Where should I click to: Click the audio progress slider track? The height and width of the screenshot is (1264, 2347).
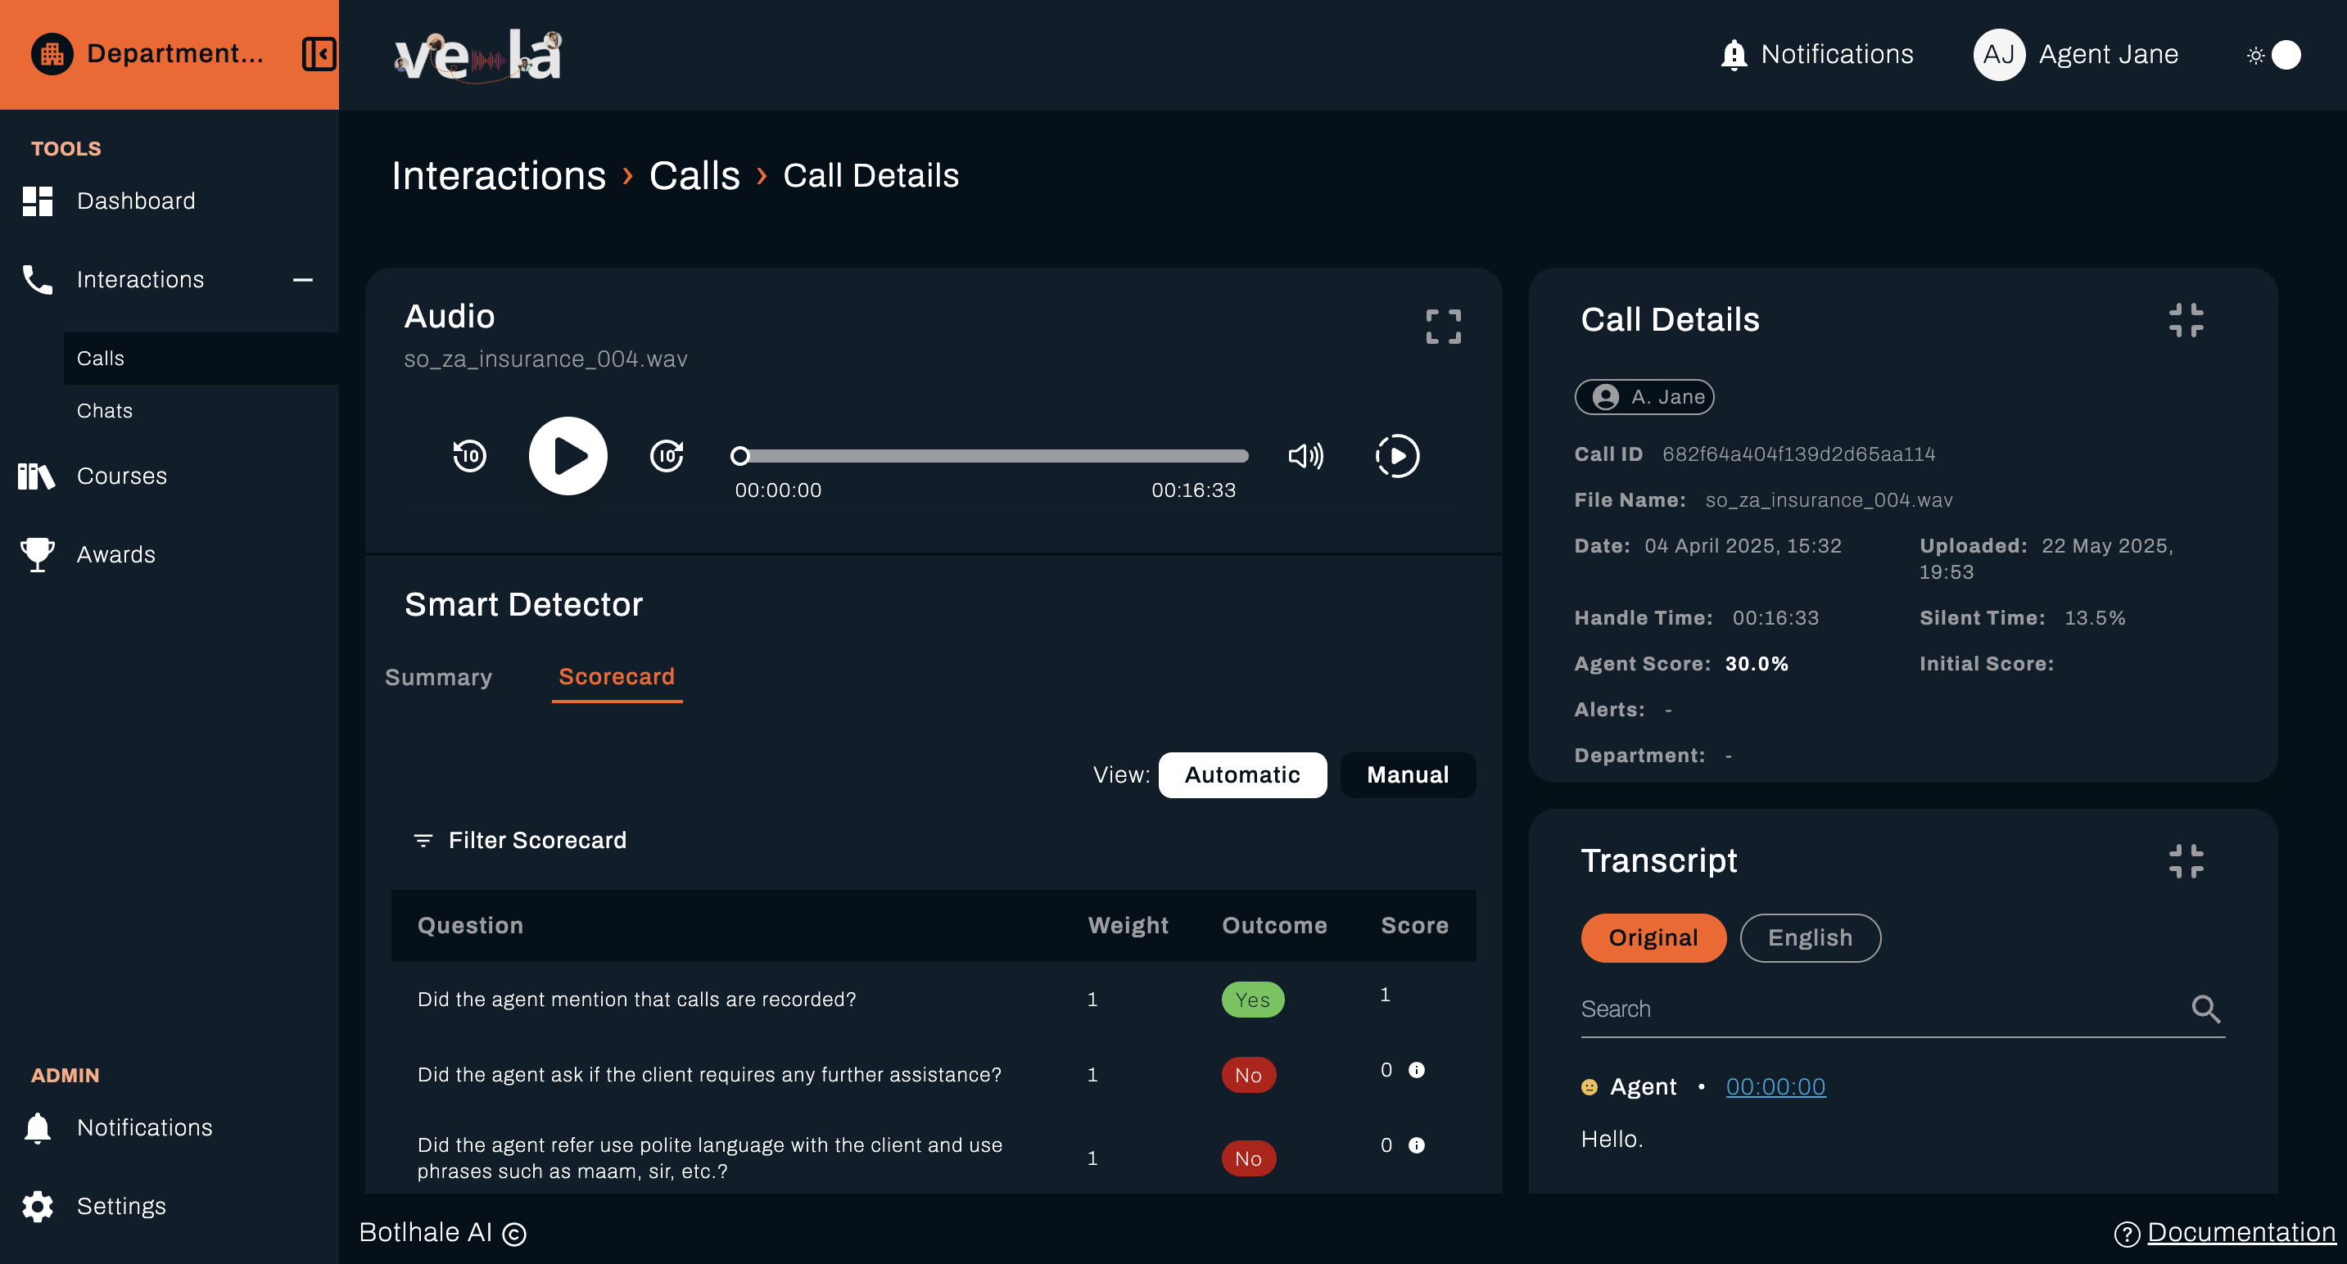click(x=993, y=455)
